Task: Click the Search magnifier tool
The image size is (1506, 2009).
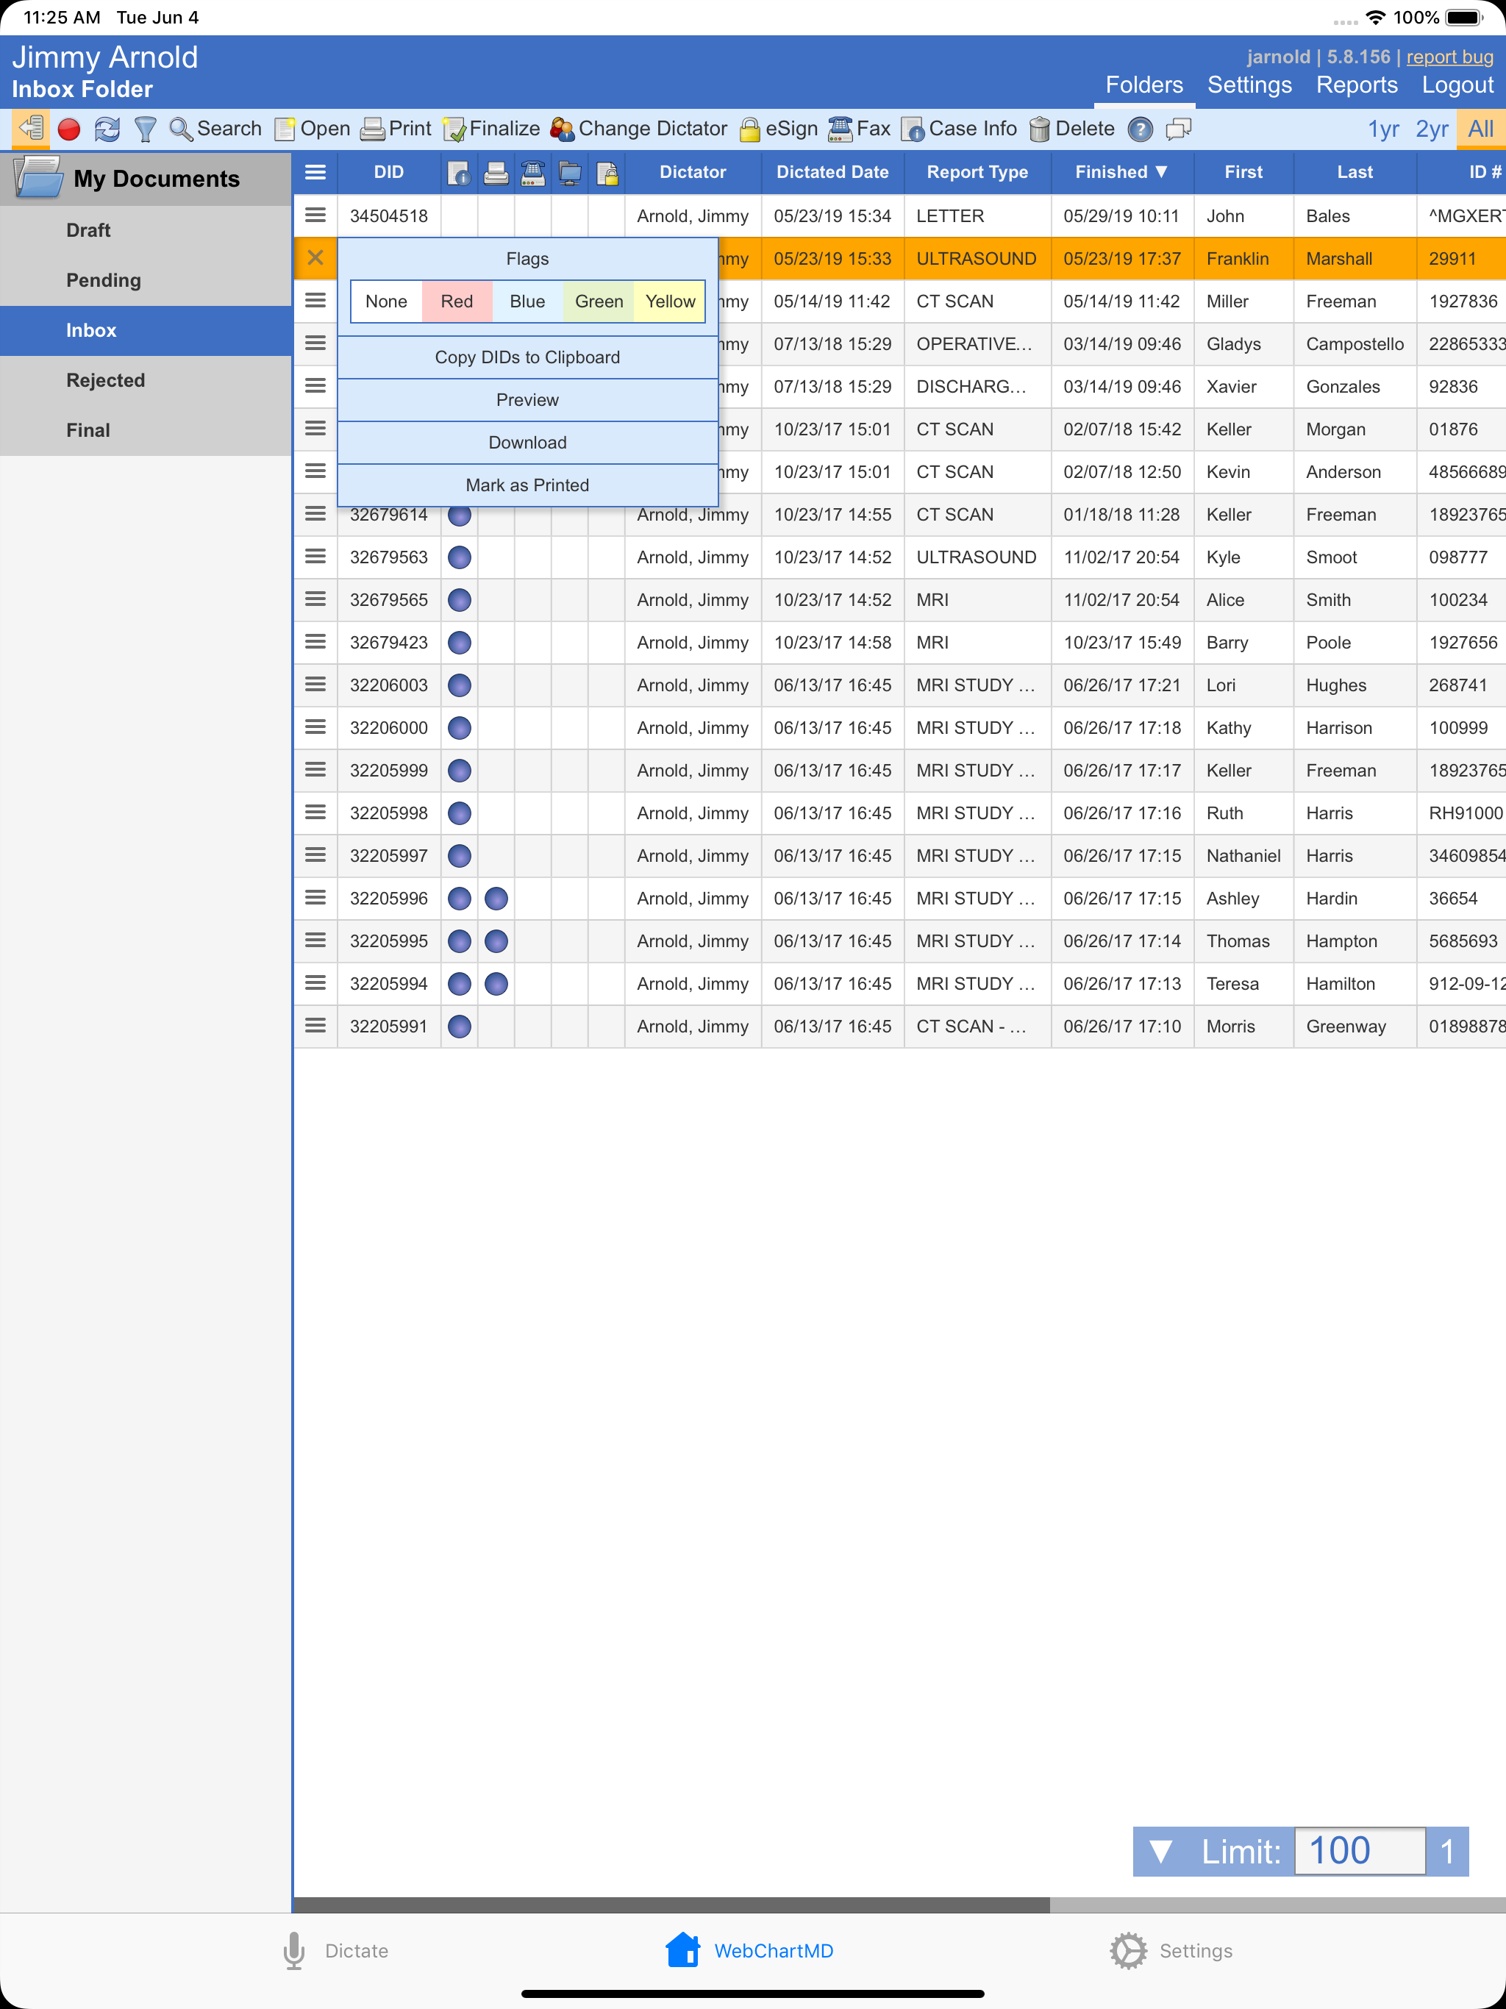Action: (x=216, y=129)
